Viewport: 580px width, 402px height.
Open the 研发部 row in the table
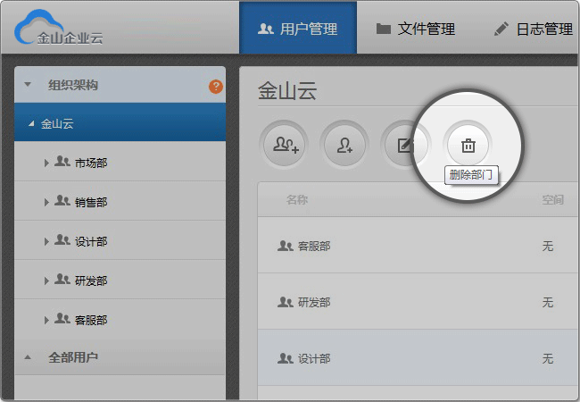[x=418, y=301]
